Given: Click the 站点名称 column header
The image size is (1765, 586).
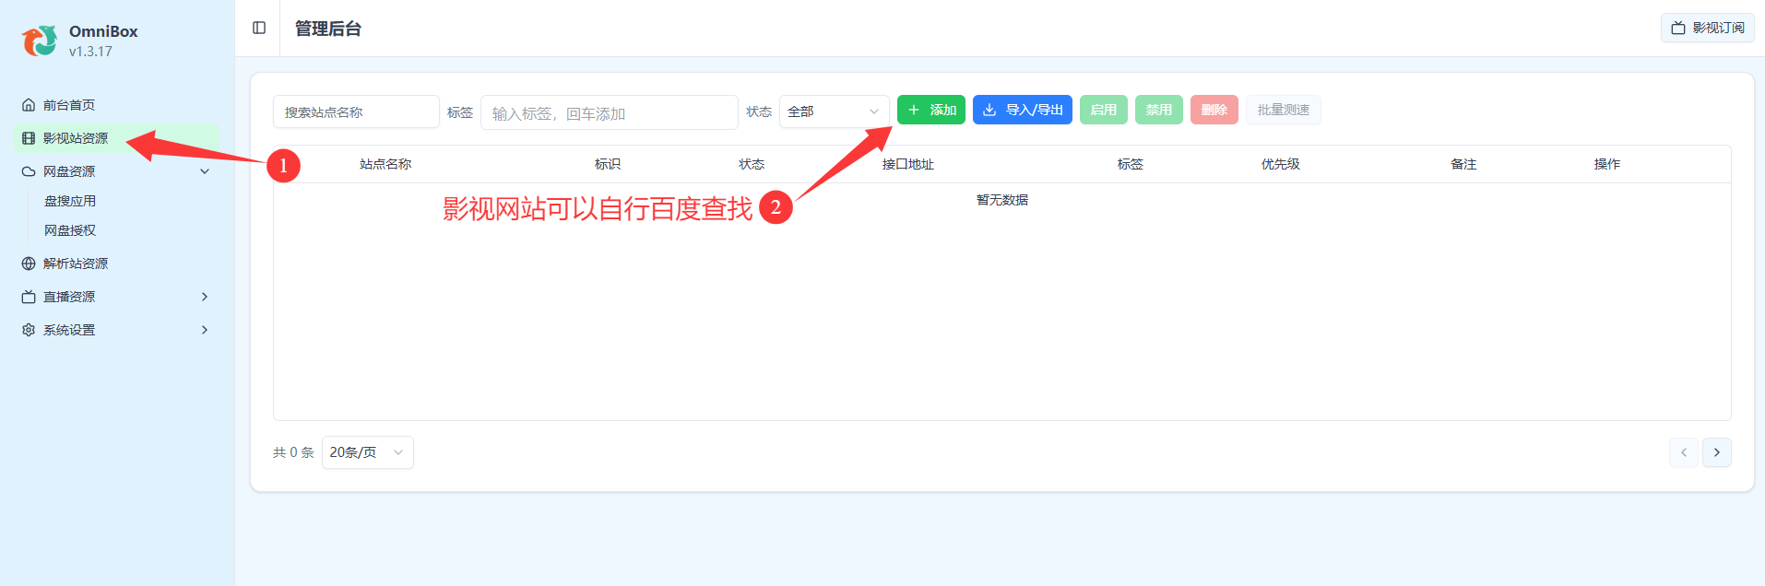Looking at the screenshot, I should [385, 164].
